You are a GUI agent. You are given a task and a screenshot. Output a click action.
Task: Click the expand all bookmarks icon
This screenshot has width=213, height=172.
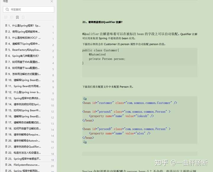(x=6, y=17)
